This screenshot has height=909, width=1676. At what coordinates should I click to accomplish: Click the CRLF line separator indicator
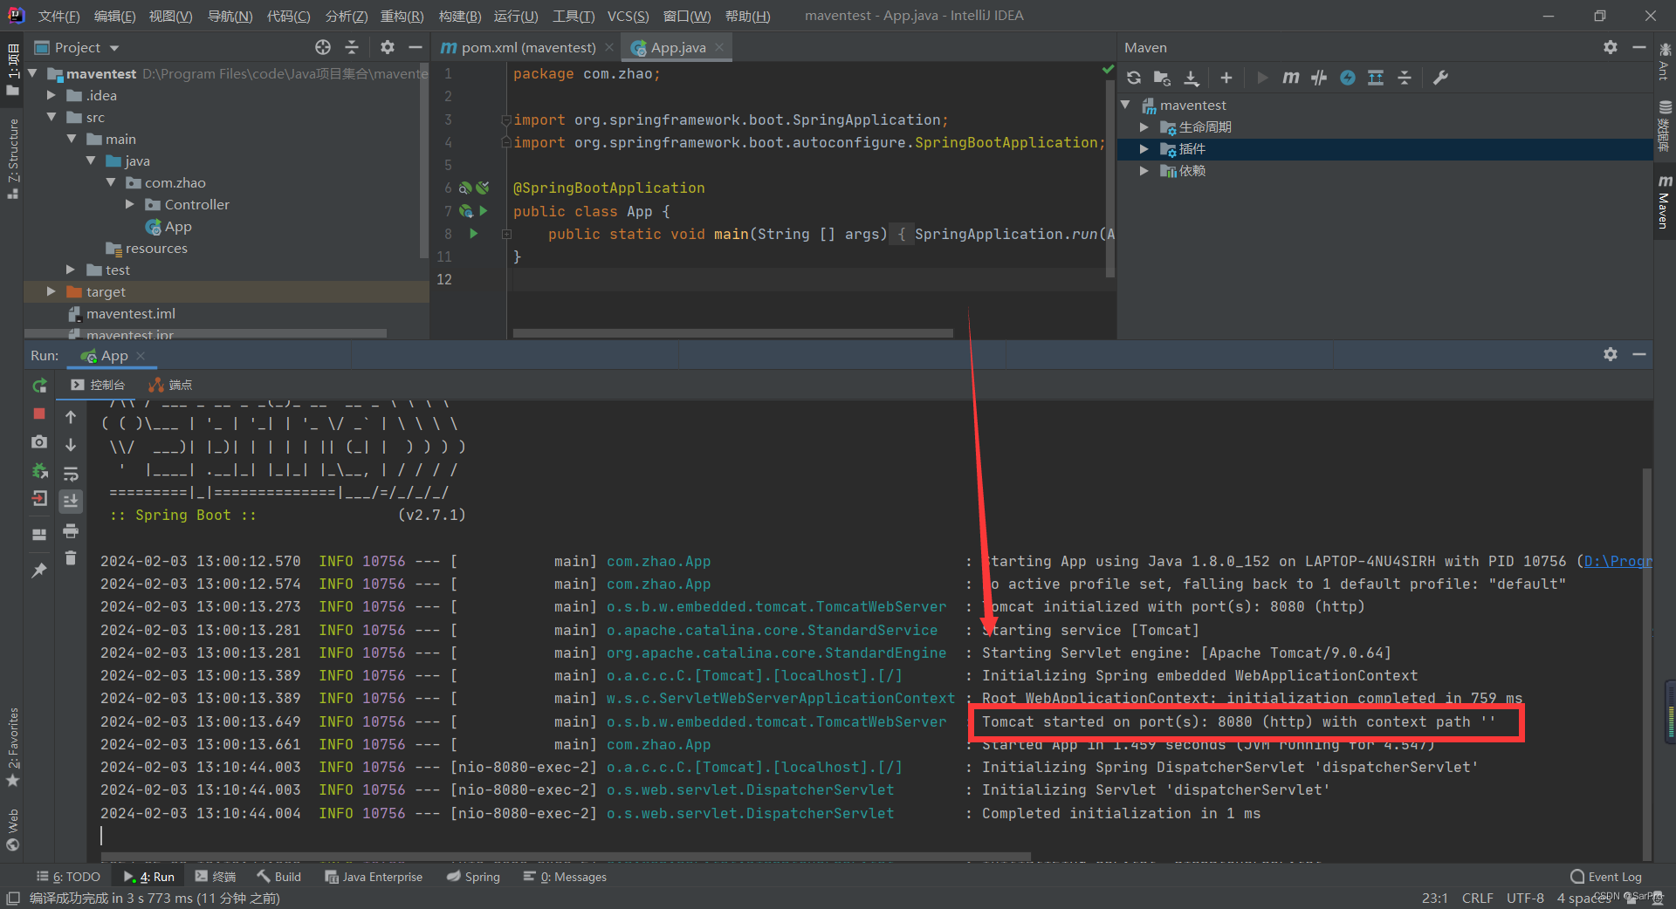click(1478, 898)
